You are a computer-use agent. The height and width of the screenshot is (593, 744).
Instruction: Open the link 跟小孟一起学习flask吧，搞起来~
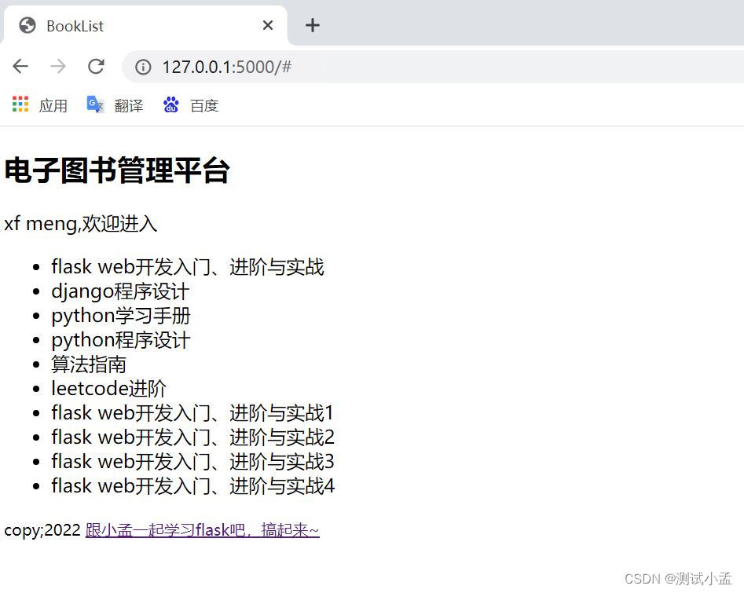tap(201, 529)
